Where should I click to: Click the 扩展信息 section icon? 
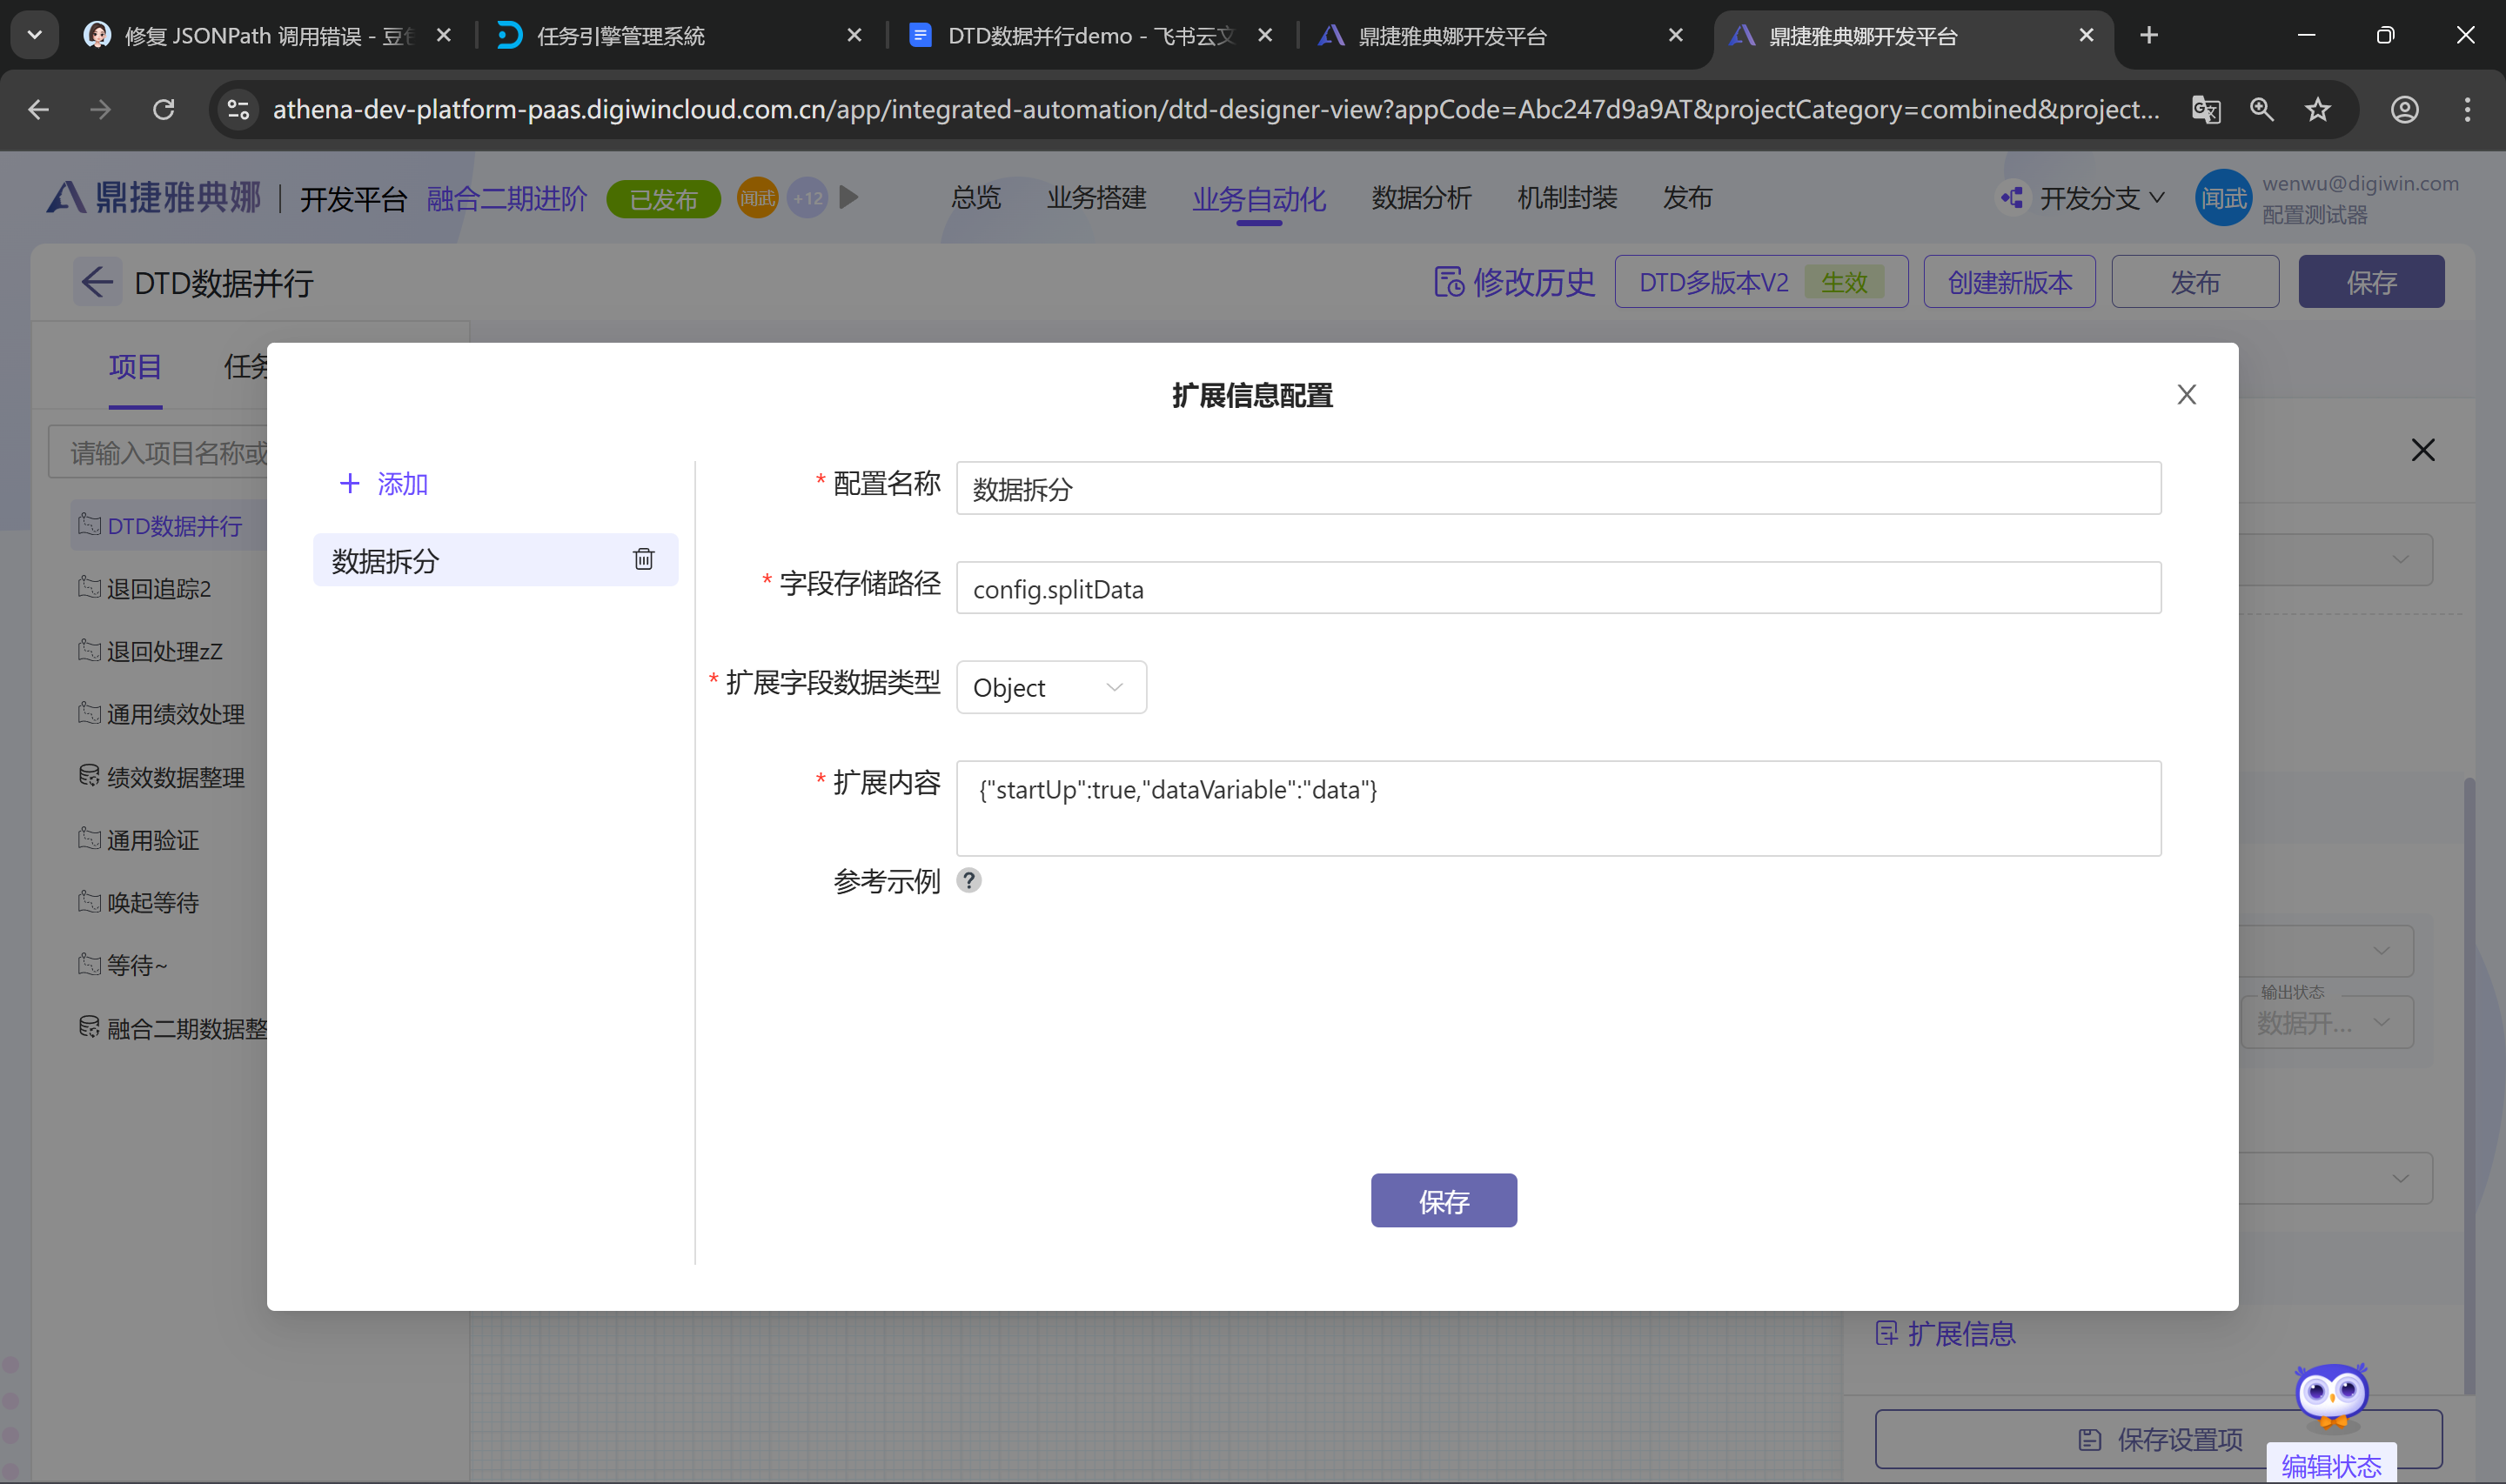click(x=1886, y=1333)
